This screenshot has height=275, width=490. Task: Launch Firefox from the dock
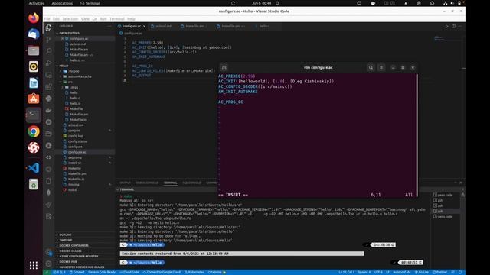pos(34,18)
